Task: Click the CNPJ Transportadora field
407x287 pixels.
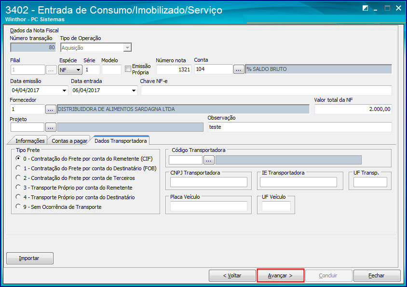Action: (209, 182)
